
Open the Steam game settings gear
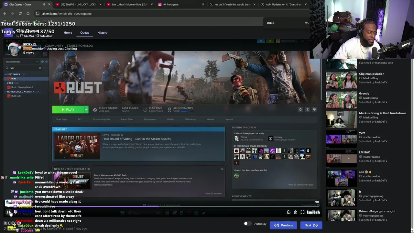[300, 110]
